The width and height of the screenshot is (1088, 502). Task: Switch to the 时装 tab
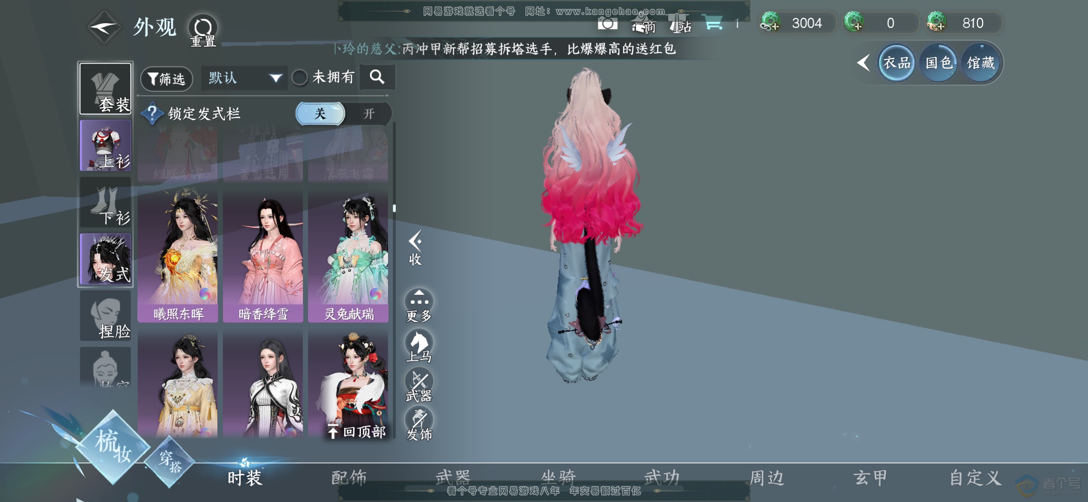(x=244, y=477)
